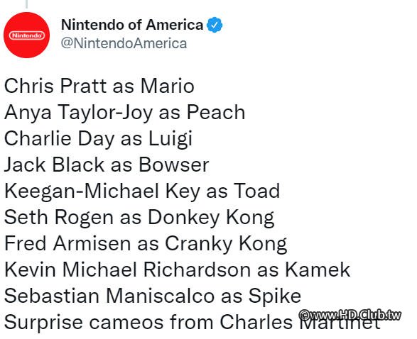The height and width of the screenshot is (339, 417).
Task: Click the word Bowser in the tweet
Action: pos(174,165)
